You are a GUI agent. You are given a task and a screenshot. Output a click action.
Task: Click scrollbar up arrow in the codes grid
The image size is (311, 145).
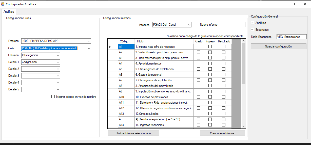click(243, 41)
